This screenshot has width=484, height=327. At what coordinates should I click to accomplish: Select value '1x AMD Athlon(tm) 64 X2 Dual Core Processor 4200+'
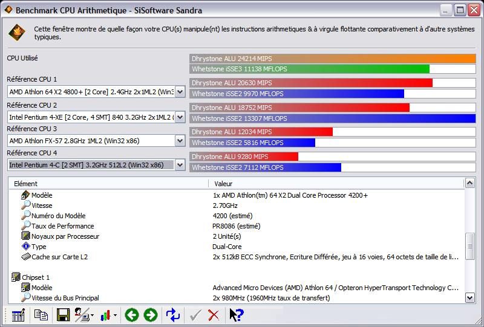(290, 195)
